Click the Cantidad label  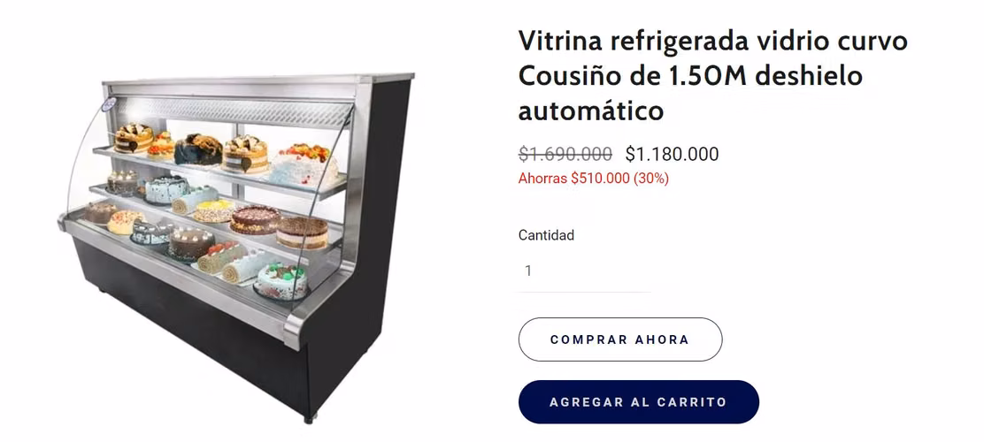(546, 235)
